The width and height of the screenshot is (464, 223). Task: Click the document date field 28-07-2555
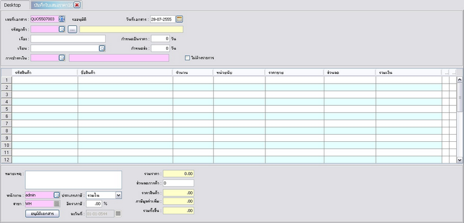tap(162, 19)
